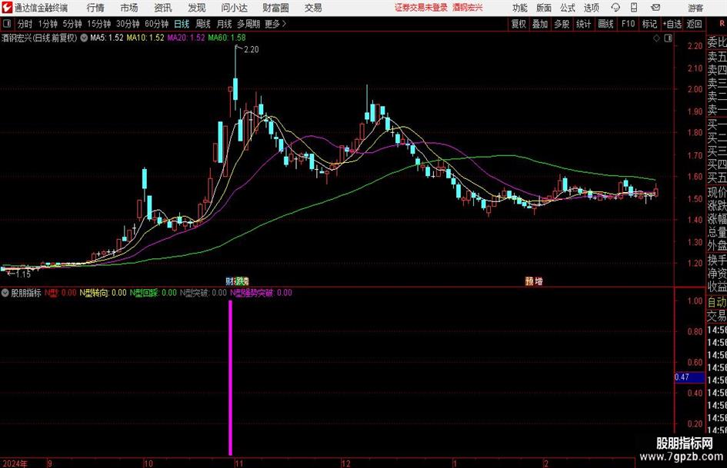Image resolution: width=727 pixels, height=468 pixels.
Task: Open the 行情 menu
Action: (x=95, y=8)
